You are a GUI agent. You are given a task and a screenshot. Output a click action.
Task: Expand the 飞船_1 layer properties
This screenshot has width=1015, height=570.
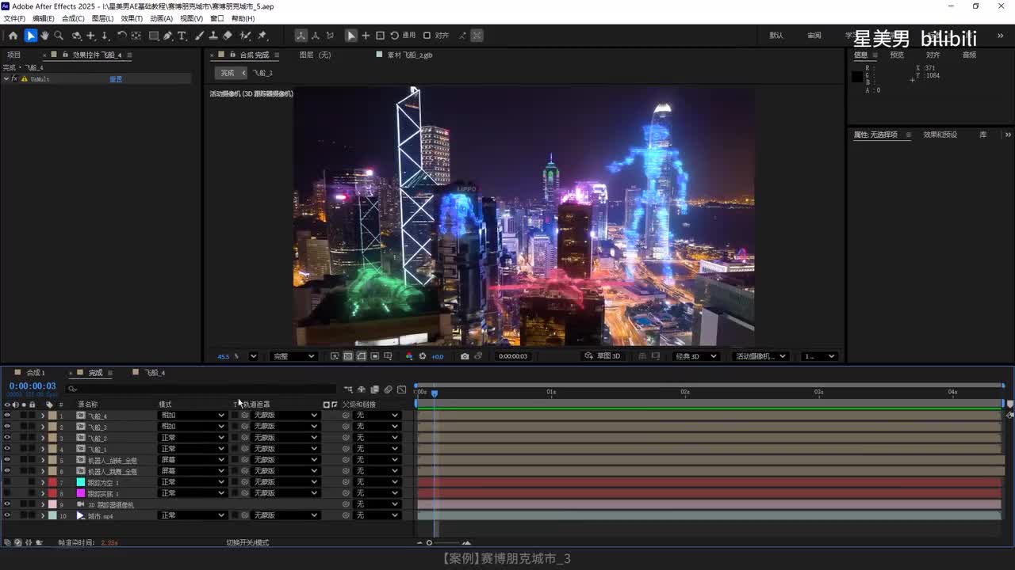coord(43,449)
